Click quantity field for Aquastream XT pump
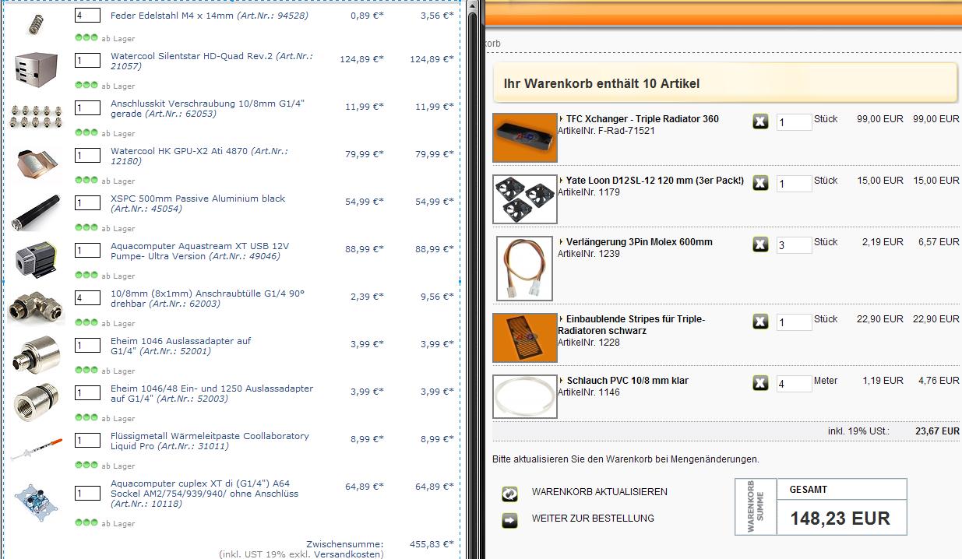Screen dimensions: 962x559 pyautogui.click(x=88, y=250)
